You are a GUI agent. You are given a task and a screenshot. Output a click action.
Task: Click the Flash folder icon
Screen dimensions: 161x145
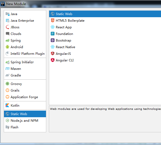7,127
